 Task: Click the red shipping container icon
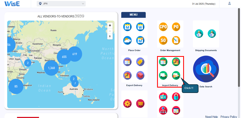click(140, 75)
